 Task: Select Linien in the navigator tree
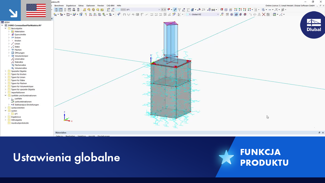pos(17,44)
